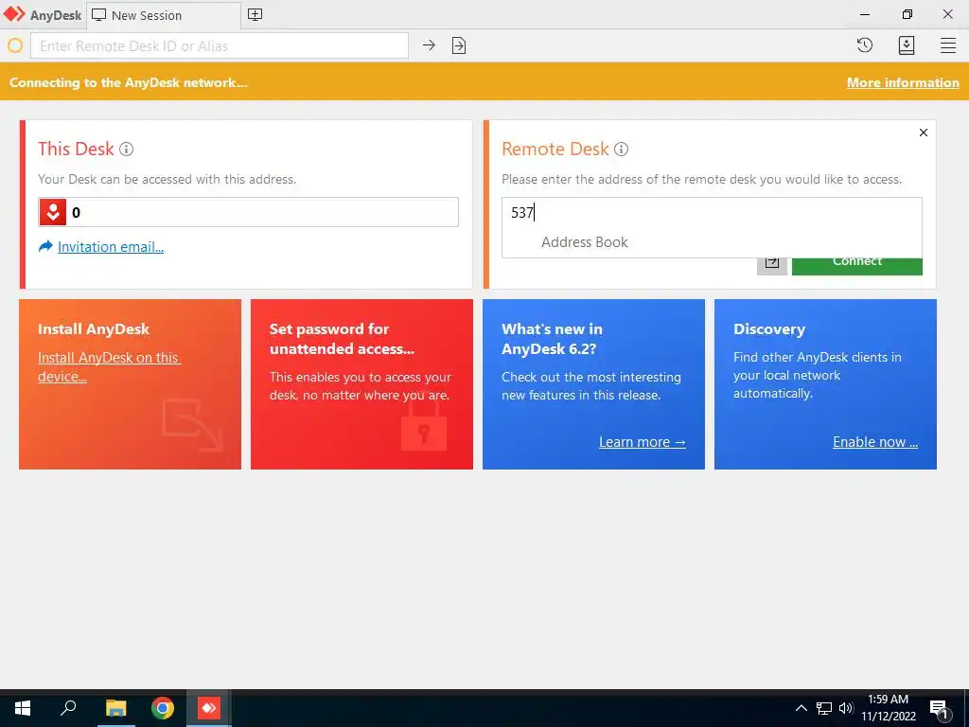Close the Remote Desk panel with the X

[x=924, y=133]
